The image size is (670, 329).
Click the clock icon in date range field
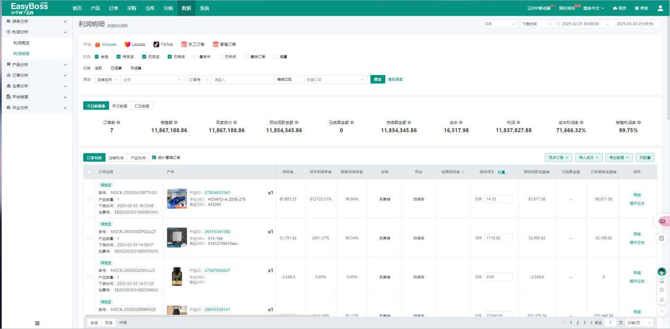[x=558, y=24]
